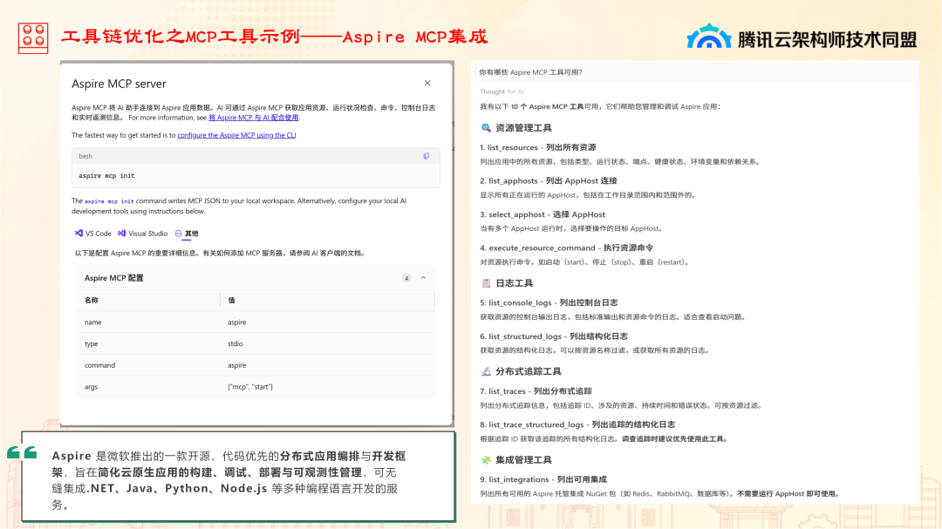Select the aspire value in the name row
This screenshot has height=529, width=942.
[x=236, y=322]
